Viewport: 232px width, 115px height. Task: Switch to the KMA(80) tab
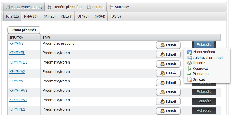(x=31, y=16)
